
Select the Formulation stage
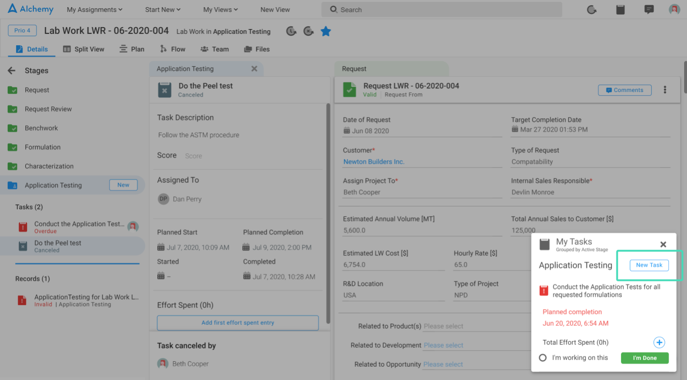tap(42, 147)
